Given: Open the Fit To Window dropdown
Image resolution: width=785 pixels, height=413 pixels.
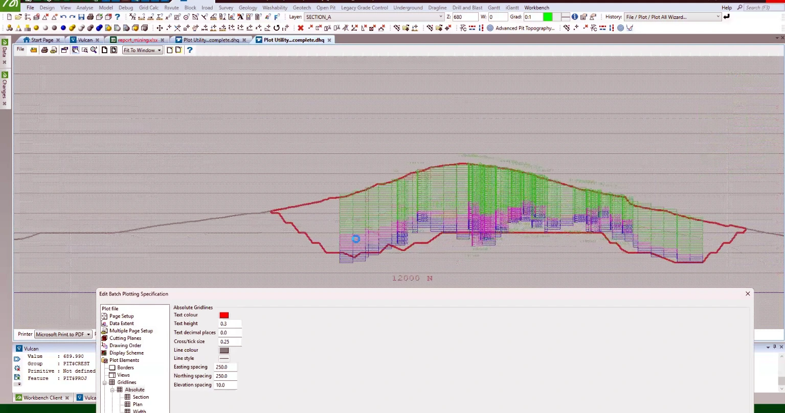Looking at the screenshot, I should coord(142,50).
